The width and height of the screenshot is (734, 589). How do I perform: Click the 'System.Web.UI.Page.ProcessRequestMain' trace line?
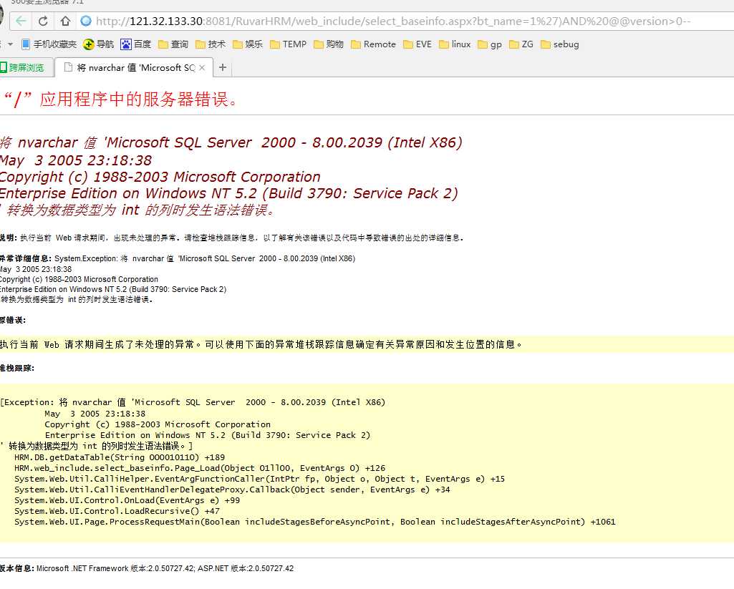pyautogui.click(x=314, y=522)
